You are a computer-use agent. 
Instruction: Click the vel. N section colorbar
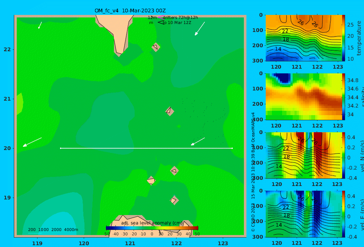click(344, 155)
